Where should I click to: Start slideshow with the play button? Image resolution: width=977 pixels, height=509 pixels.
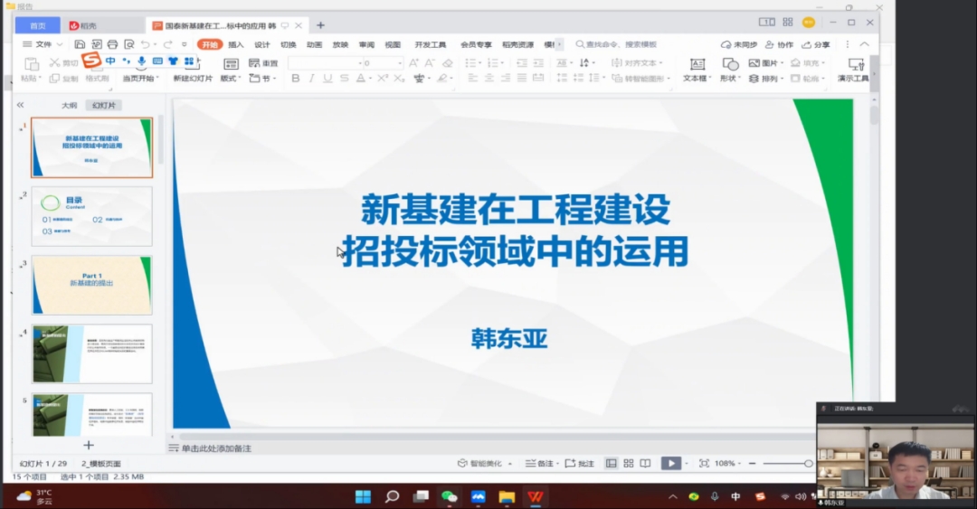(670, 463)
